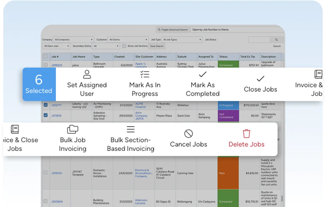
Task: Click the Set Assigned User person icon
Action: pos(87,74)
